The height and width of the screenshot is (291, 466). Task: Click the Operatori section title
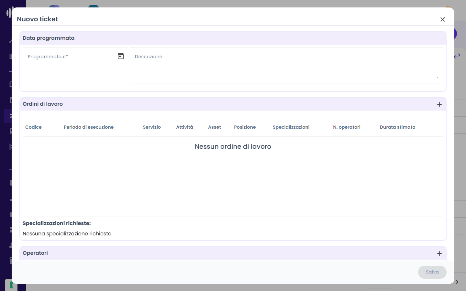click(35, 253)
